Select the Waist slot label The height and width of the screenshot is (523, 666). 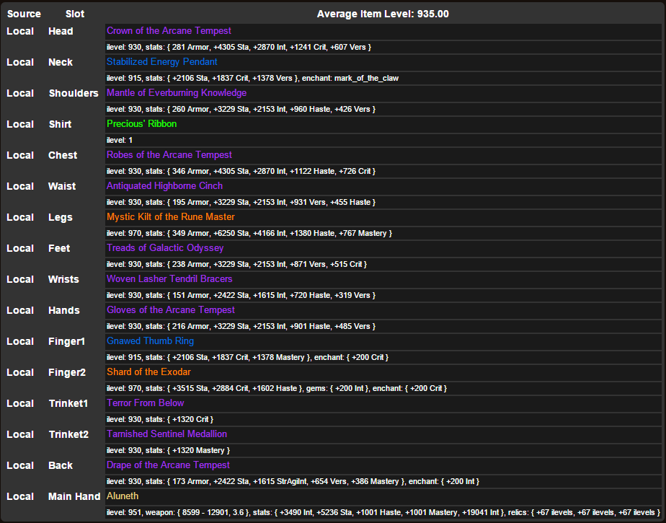click(62, 187)
